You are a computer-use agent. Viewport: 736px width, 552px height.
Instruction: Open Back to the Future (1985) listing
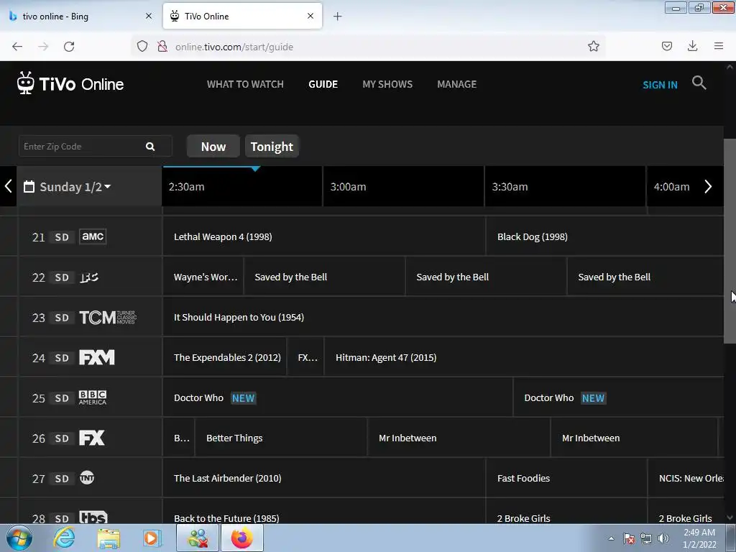click(324, 512)
